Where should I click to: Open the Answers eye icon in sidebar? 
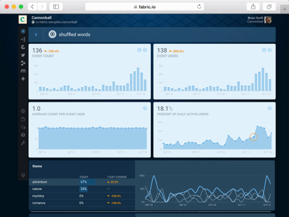(23, 31)
